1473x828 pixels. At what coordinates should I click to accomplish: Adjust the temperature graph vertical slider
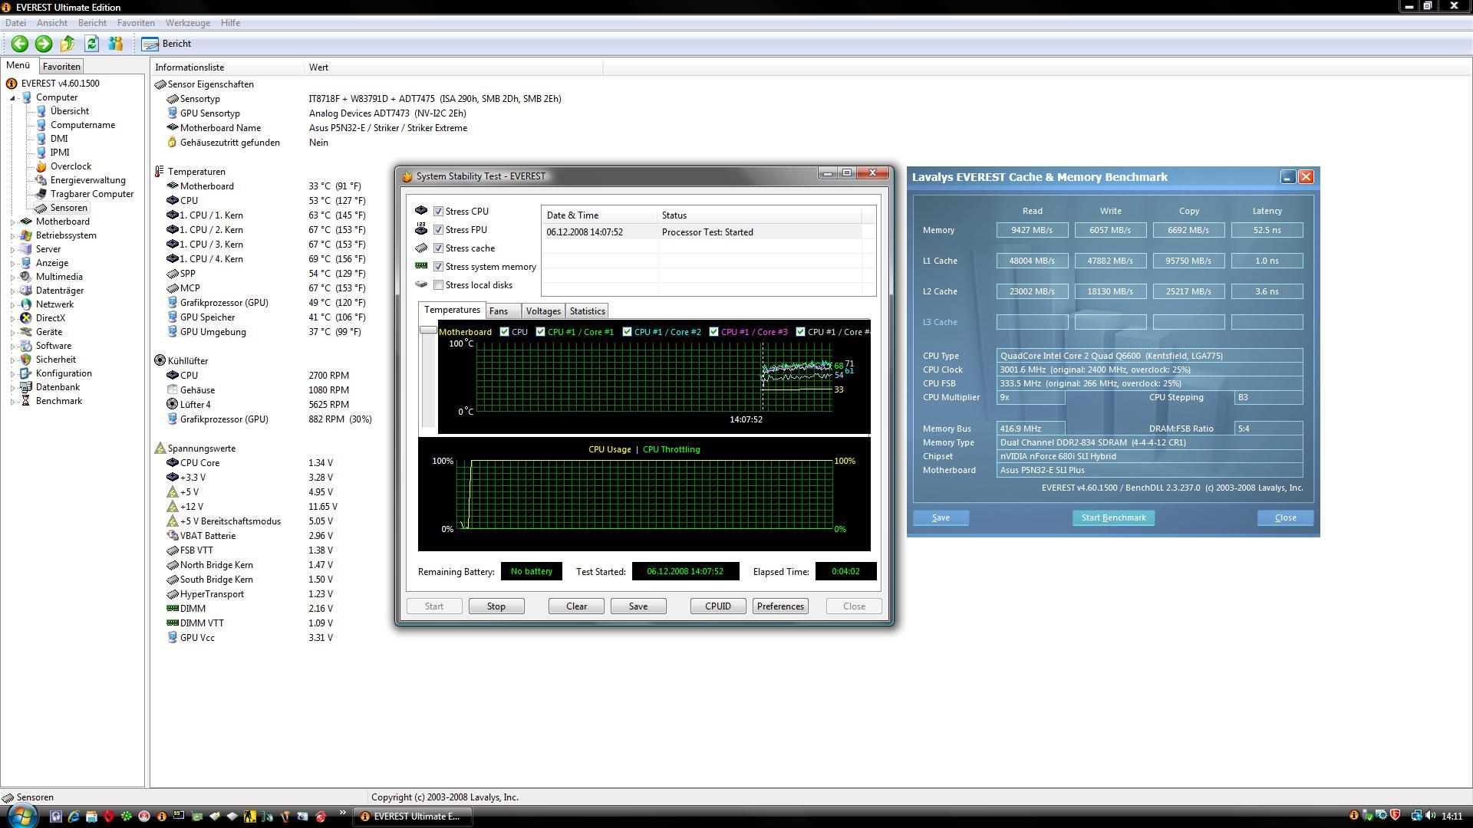pyautogui.click(x=428, y=330)
